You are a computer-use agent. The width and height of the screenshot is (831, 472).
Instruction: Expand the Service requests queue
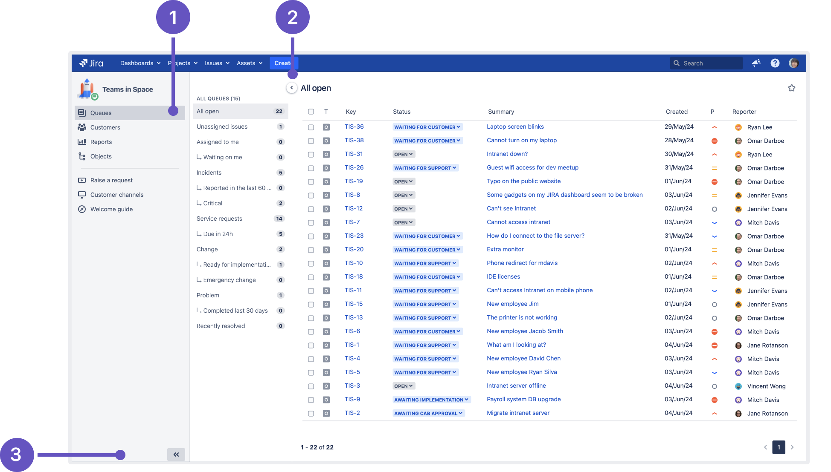coord(219,219)
